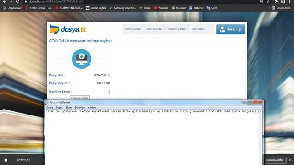Click the padlock icon in address bar
Image resolution: width=294 pixels, height=165 pixels.
(x=26, y=1)
